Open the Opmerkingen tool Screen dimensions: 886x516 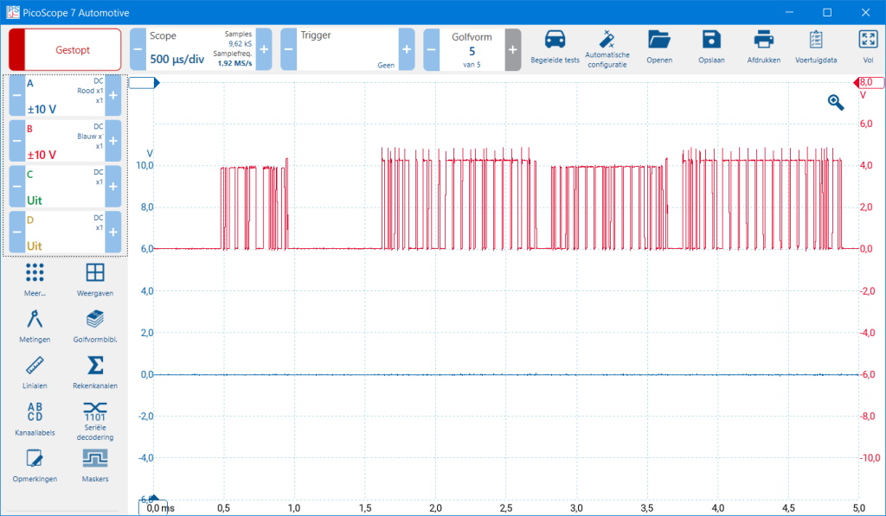pyautogui.click(x=35, y=467)
